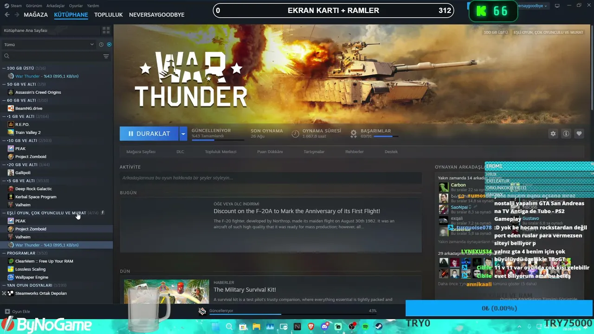Image resolution: width=594 pixels, height=334 pixels.
Task: Open the Yardım menu
Action: (x=93, y=6)
